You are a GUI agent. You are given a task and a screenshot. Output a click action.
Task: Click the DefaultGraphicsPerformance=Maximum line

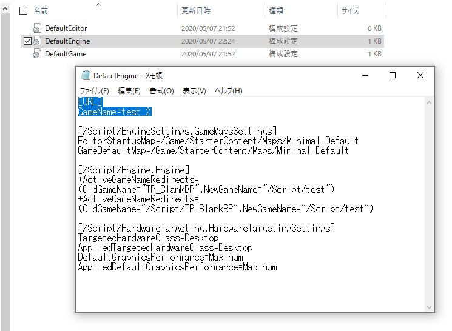click(x=161, y=257)
